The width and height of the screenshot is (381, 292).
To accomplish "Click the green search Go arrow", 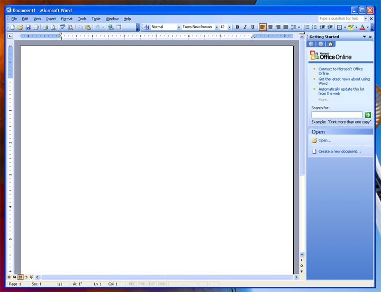I will 368,115.
